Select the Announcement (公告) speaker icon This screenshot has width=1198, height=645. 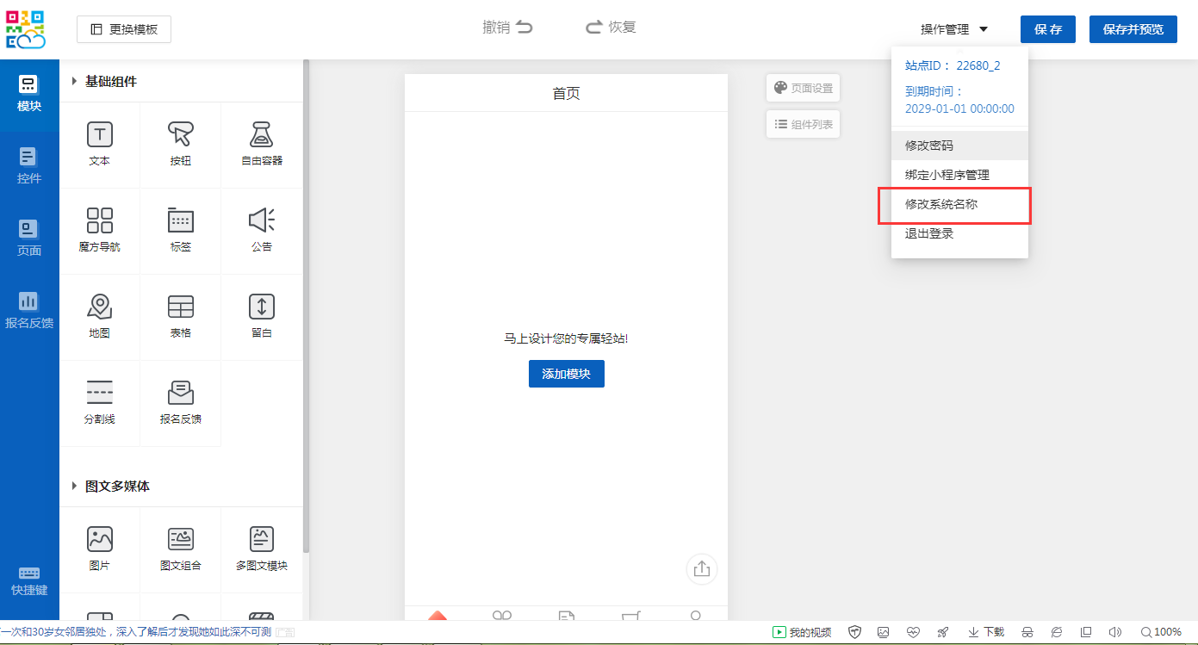[262, 221]
